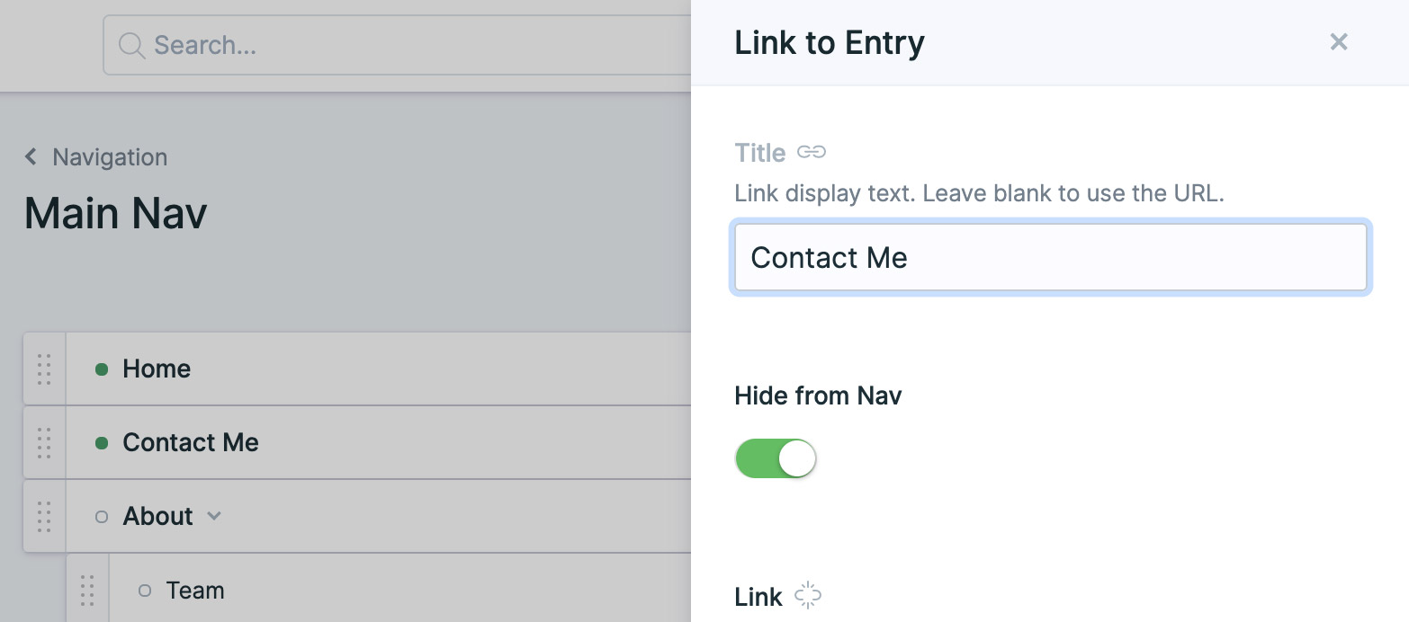The image size is (1409, 622).
Task: Close the Link to Entry panel
Action: tap(1339, 42)
